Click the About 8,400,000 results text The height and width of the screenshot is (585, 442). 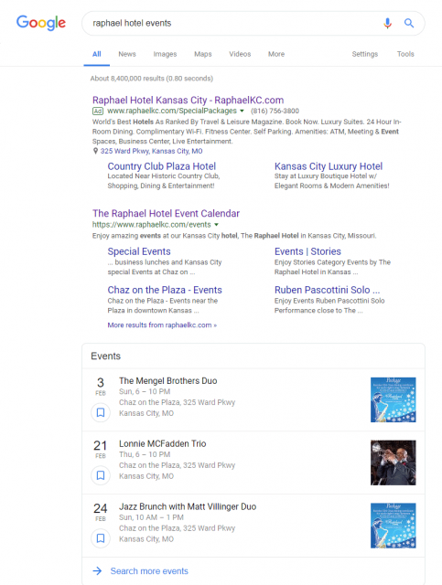click(x=152, y=79)
